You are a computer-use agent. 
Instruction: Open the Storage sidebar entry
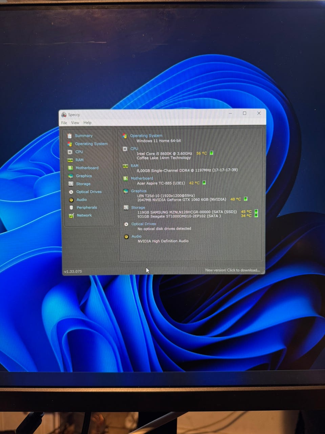83,184
